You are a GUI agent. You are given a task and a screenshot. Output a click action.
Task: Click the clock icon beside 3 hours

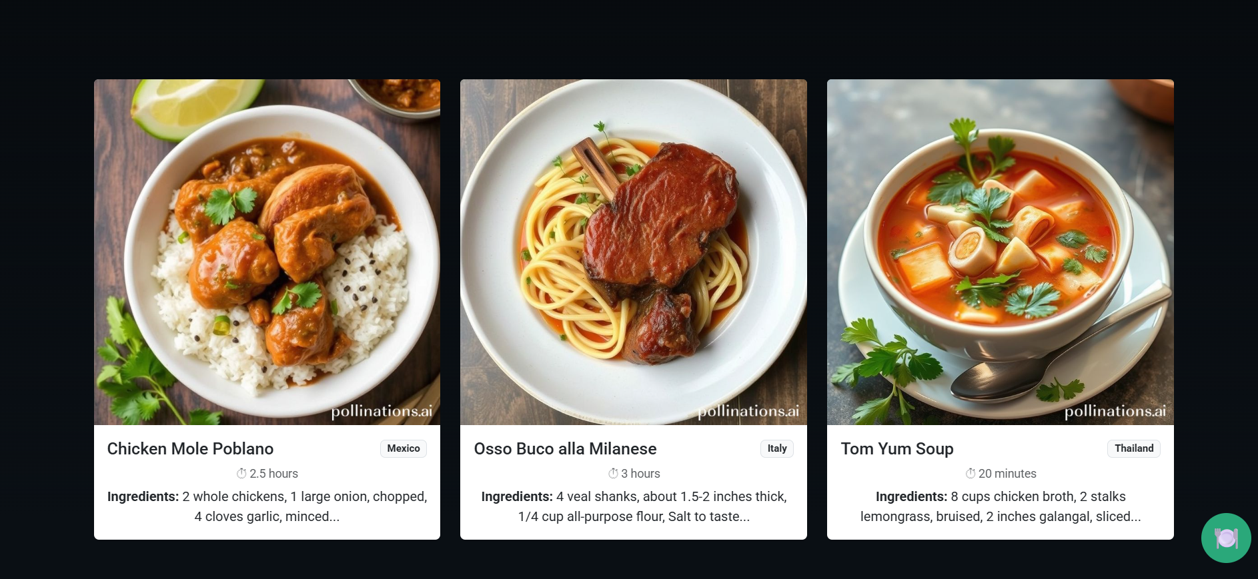pos(613,474)
